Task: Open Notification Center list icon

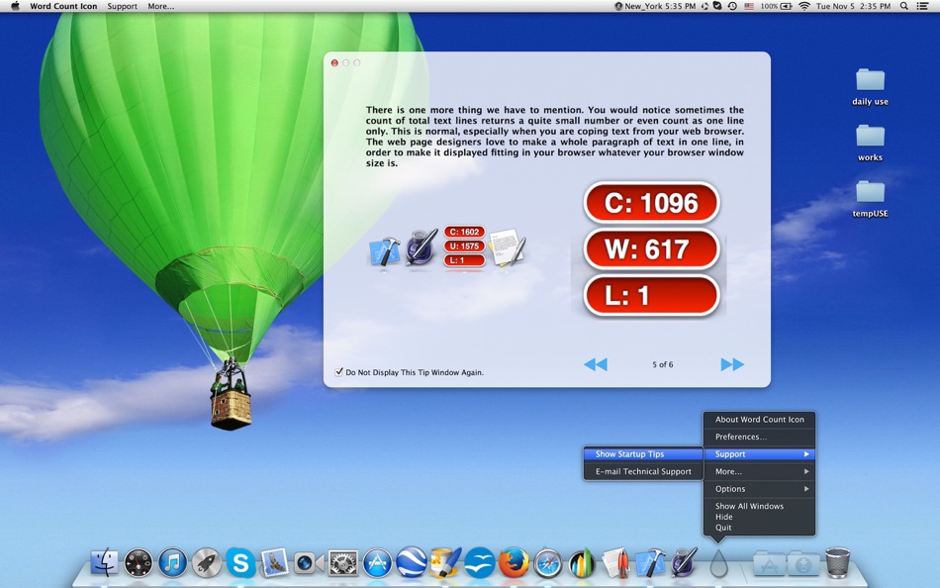Action: tap(923, 6)
